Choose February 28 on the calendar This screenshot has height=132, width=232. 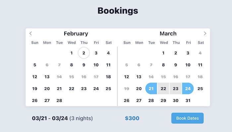tap(59, 100)
